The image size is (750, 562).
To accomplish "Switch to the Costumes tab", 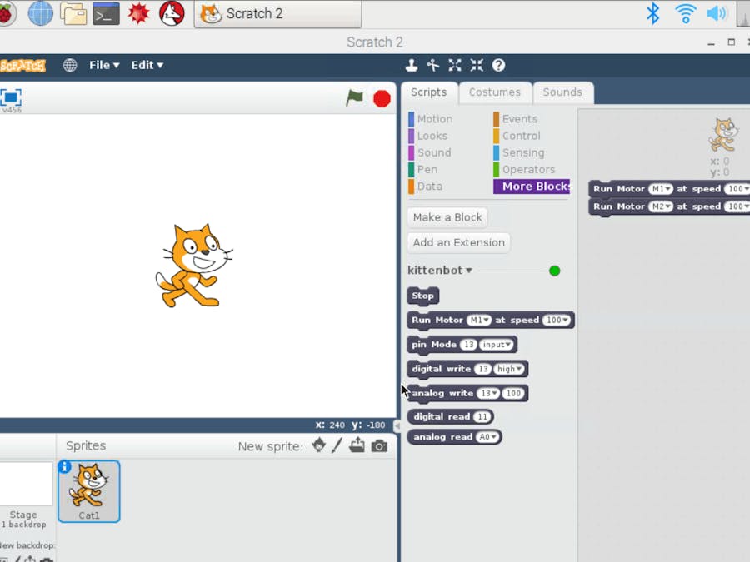I will pyautogui.click(x=494, y=92).
